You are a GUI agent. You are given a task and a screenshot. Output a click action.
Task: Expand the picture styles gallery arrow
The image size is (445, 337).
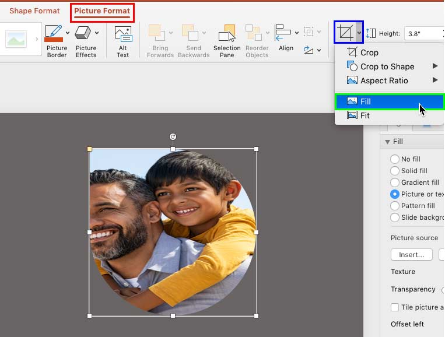tap(37, 39)
